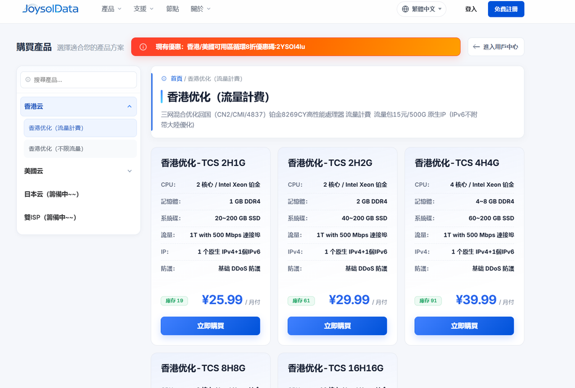
Task: Select 香港优化（流量計費）in sidebar
Action: (80, 128)
